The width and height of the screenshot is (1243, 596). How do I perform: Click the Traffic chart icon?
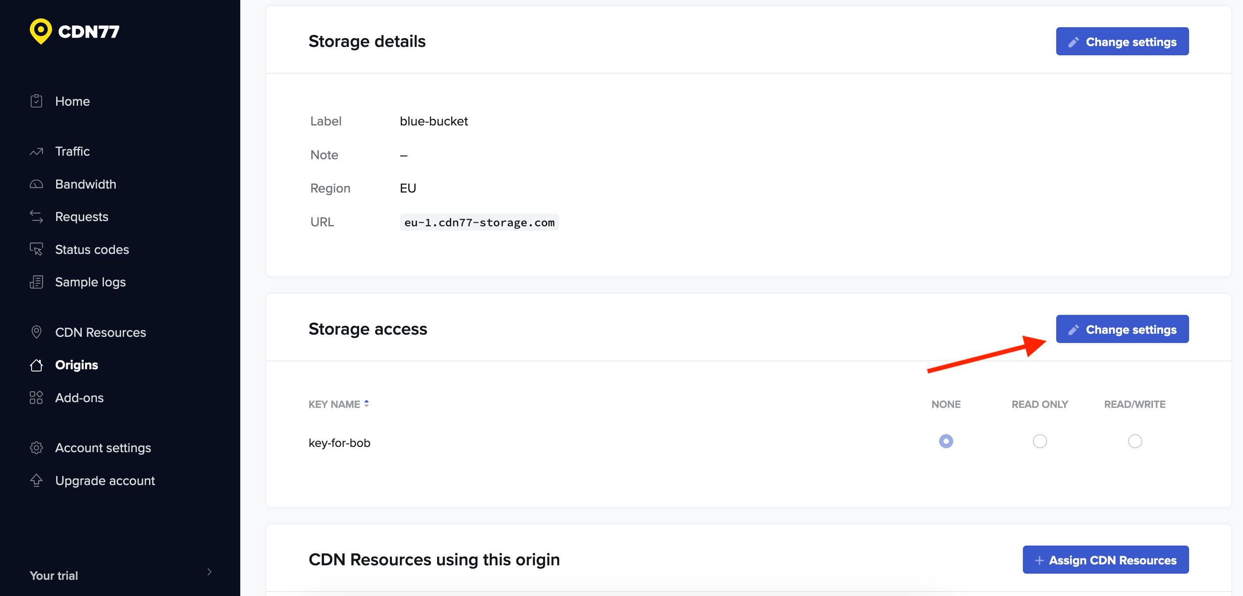point(36,152)
